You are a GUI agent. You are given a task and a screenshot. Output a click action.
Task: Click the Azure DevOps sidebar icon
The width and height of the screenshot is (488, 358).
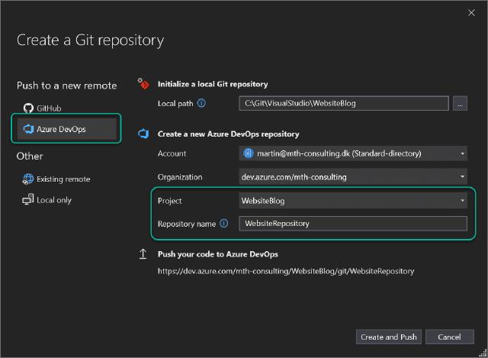(x=28, y=129)
